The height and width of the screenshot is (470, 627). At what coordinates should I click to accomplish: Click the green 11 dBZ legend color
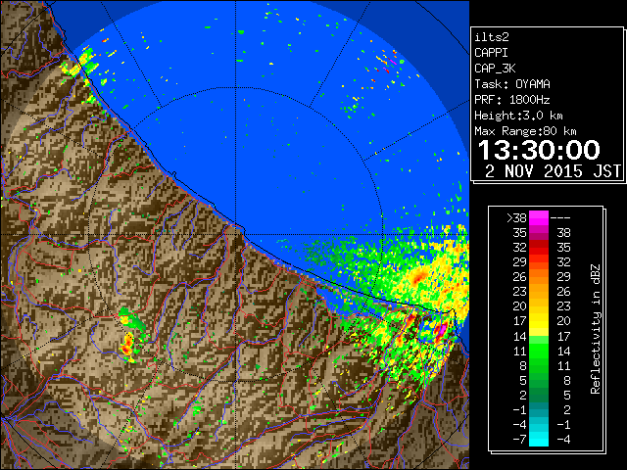pyautogui.click(x=539, y=351)
